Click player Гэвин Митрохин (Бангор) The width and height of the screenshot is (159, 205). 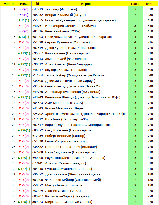tap(65, 141)
